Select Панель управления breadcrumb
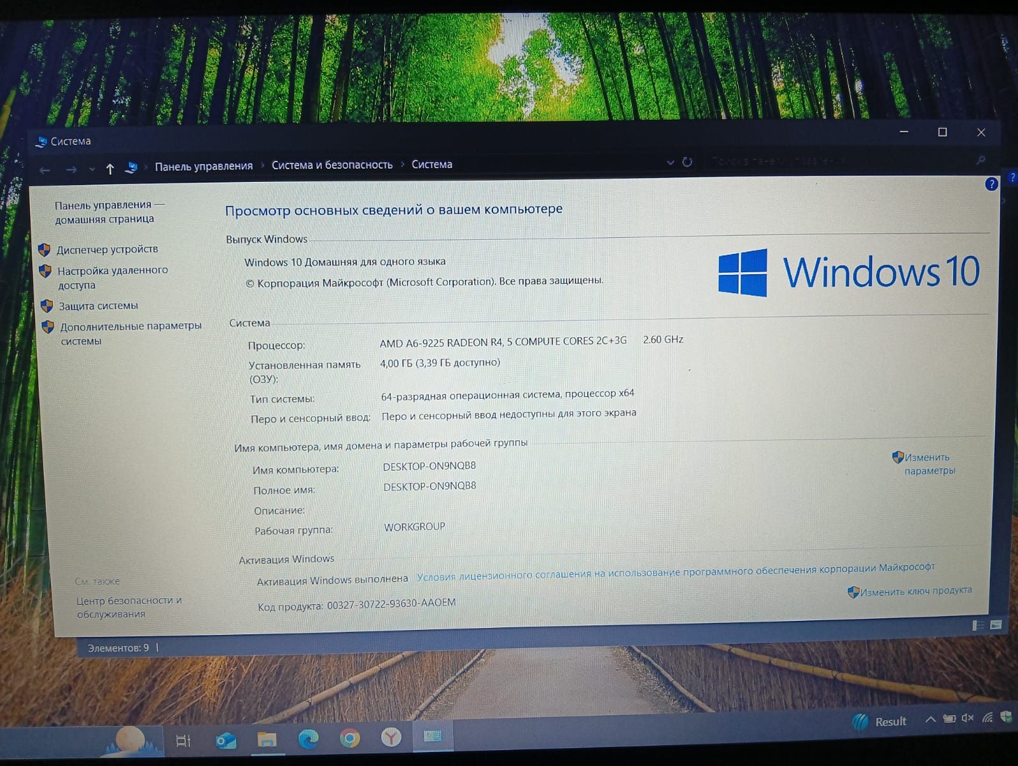The width and height of the screenshot is (1018, 766). pos(204,166)
